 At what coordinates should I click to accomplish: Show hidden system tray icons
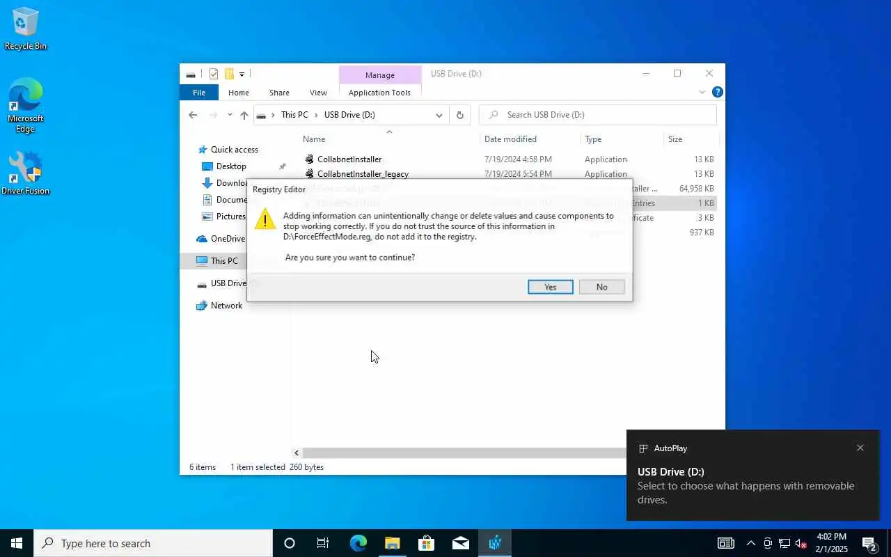coord(750,543)
